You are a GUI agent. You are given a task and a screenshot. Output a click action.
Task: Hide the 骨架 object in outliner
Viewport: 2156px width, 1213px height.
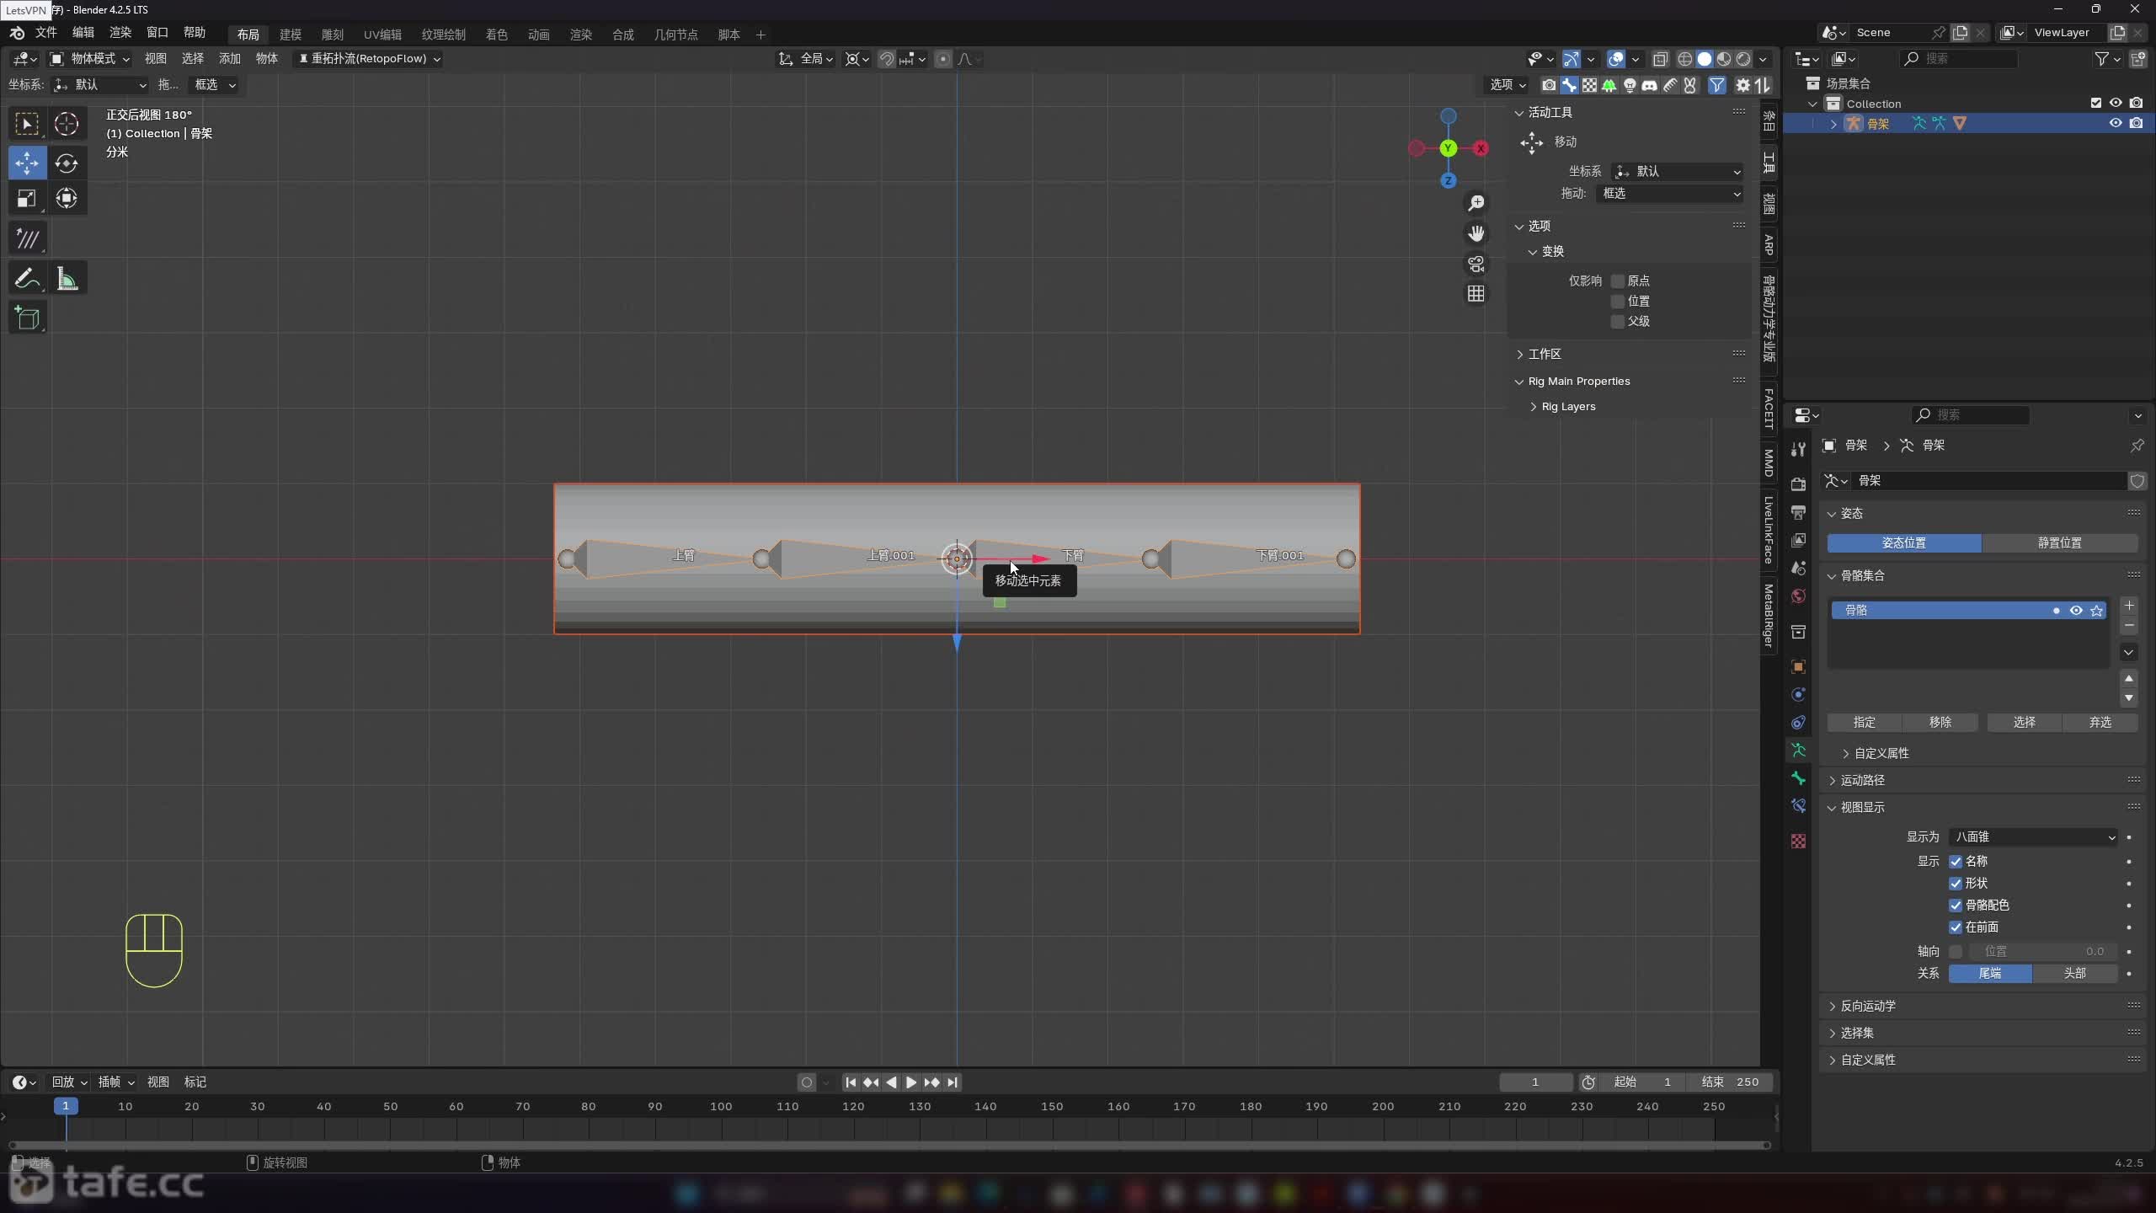2115,123
